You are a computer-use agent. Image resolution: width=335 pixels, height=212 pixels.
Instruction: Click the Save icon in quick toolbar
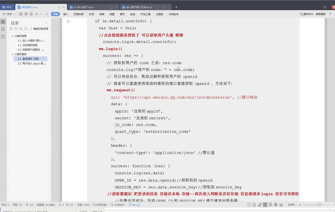21,14
